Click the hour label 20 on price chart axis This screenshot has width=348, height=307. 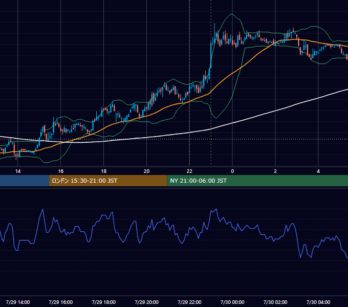coord(146,171)
